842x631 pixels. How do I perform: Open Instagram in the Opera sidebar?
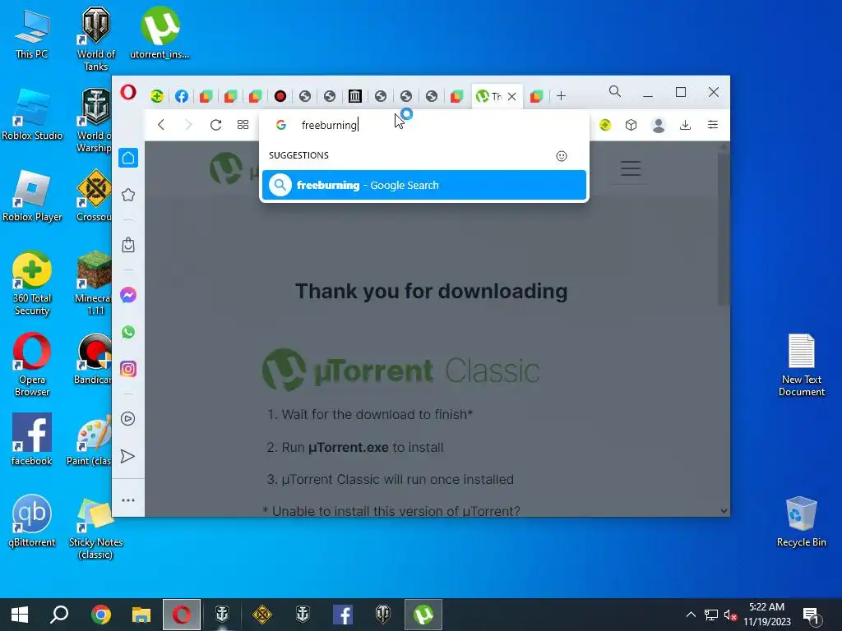128,369
